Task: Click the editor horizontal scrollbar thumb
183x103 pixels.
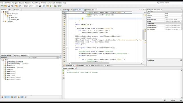Action: pyautogui.click(x=90, y=63)
